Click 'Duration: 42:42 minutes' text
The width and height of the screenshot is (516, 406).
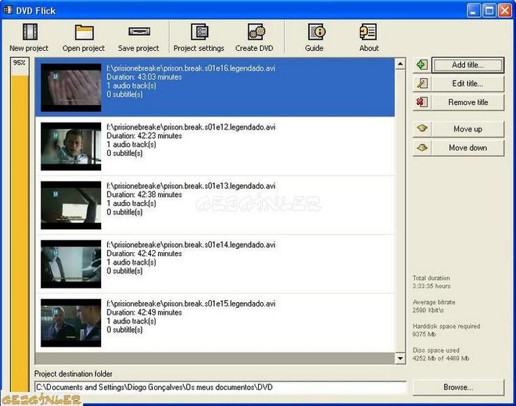tap(144, 253)
